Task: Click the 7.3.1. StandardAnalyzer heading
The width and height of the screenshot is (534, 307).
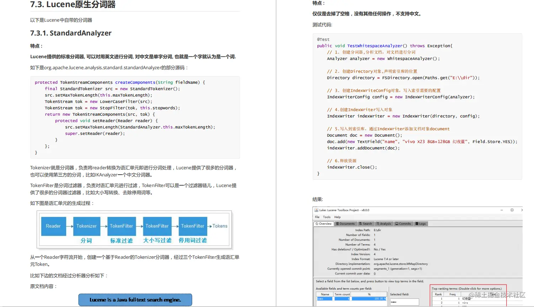Action: [x=71, y=33]
